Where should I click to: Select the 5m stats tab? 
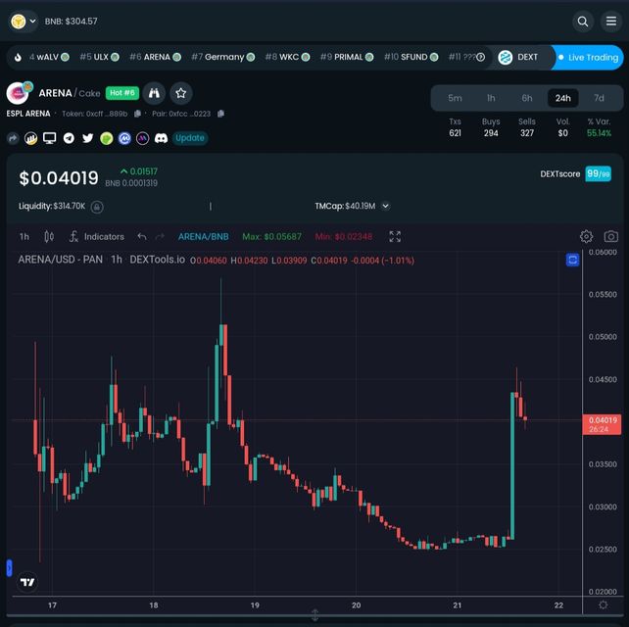tap(455, 98)
